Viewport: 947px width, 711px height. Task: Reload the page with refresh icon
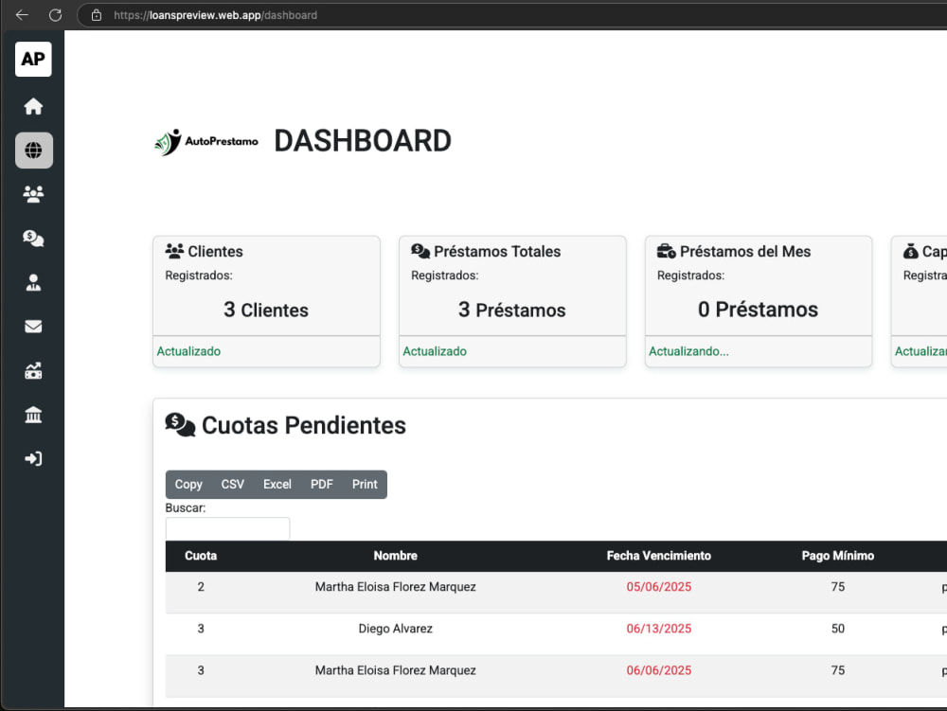pos(55,15)
